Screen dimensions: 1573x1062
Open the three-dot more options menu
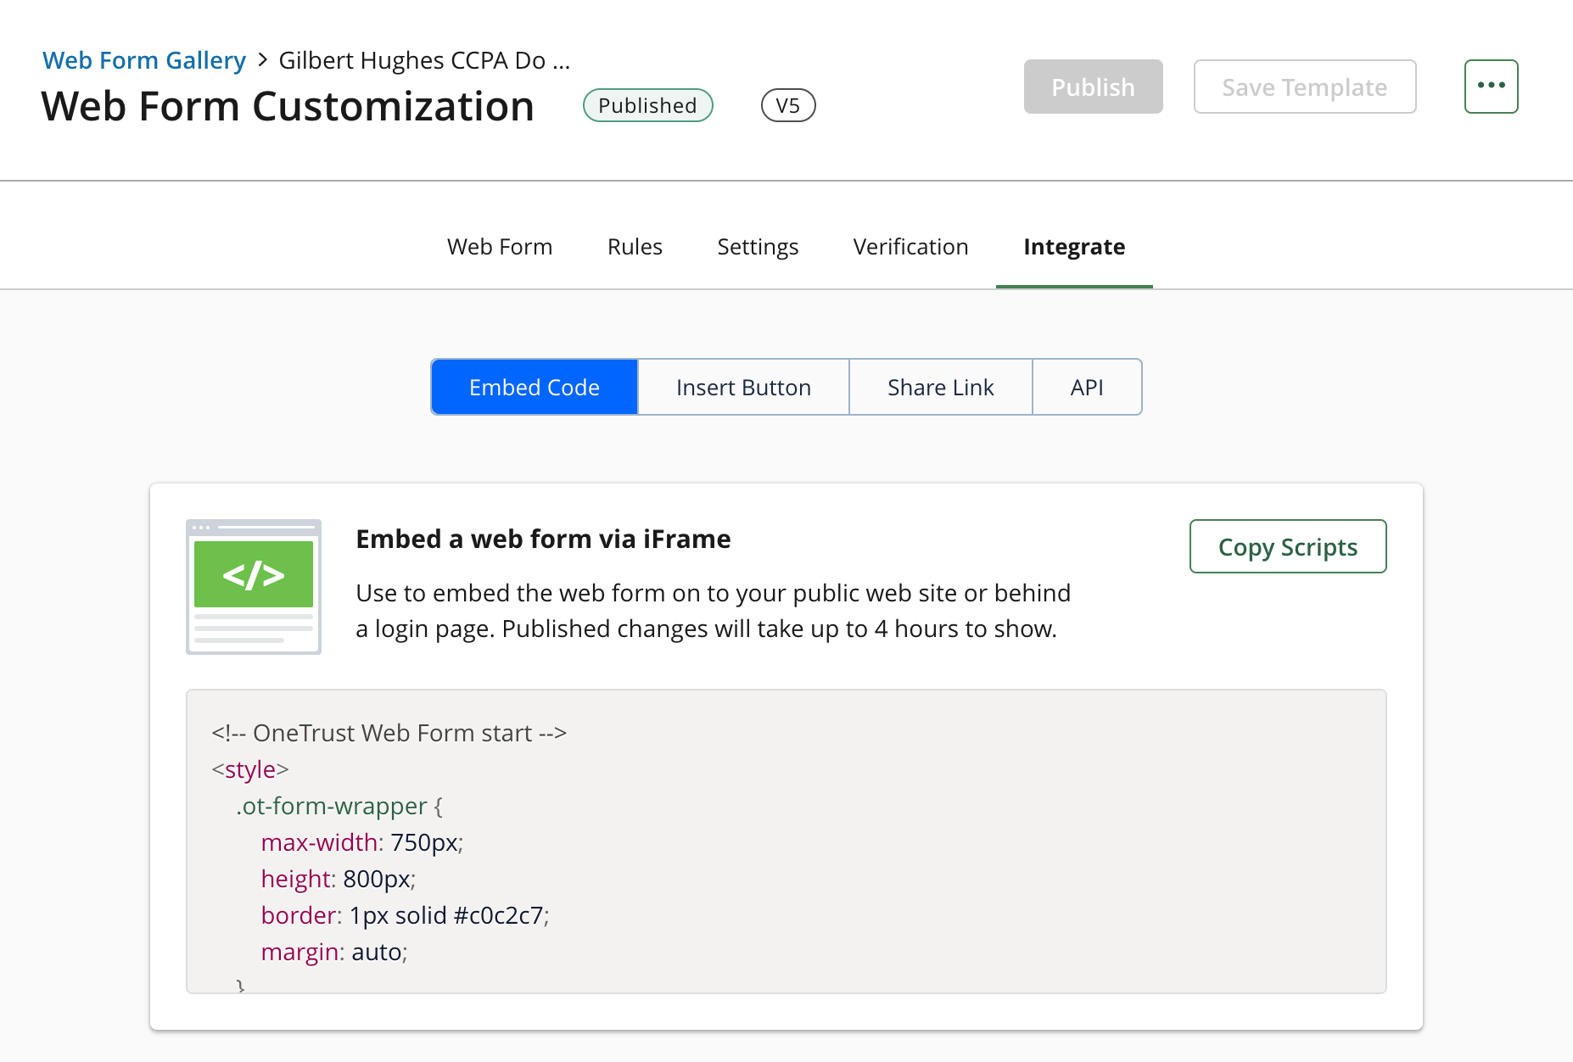(1491, 87)
